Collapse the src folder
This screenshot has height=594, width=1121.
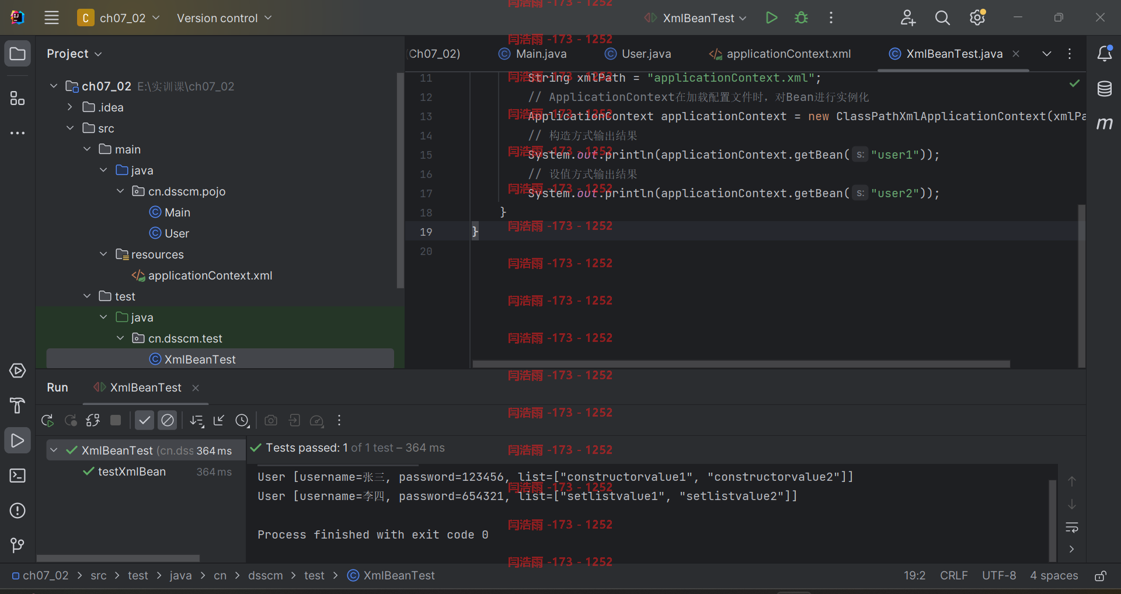coord(70,128)
